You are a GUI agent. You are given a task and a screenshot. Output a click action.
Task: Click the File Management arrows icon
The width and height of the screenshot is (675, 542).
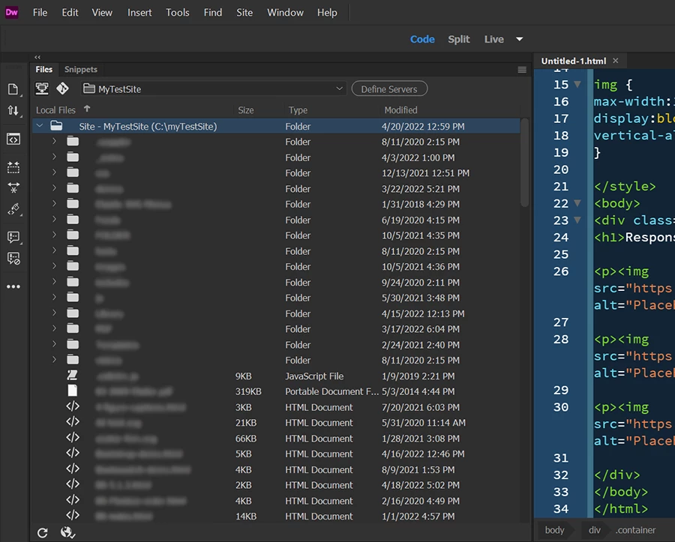click(x=13, y=110)
